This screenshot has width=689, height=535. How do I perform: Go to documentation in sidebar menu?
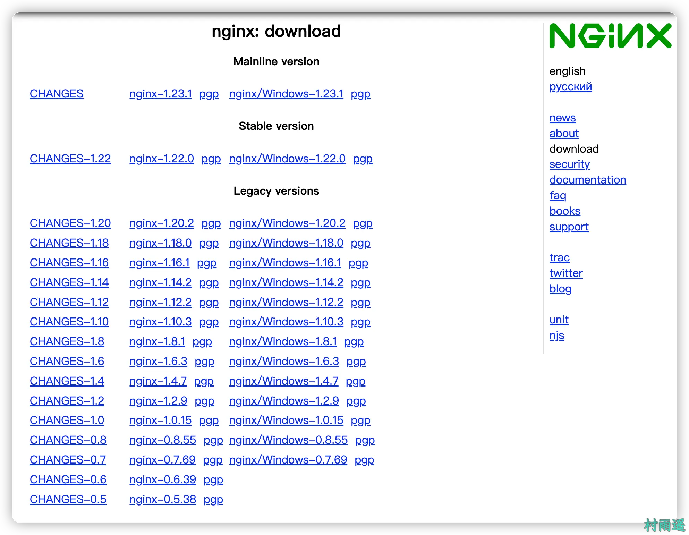[587, 180]
